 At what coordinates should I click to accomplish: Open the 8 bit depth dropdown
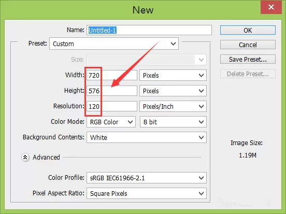[x=173, y=122]
